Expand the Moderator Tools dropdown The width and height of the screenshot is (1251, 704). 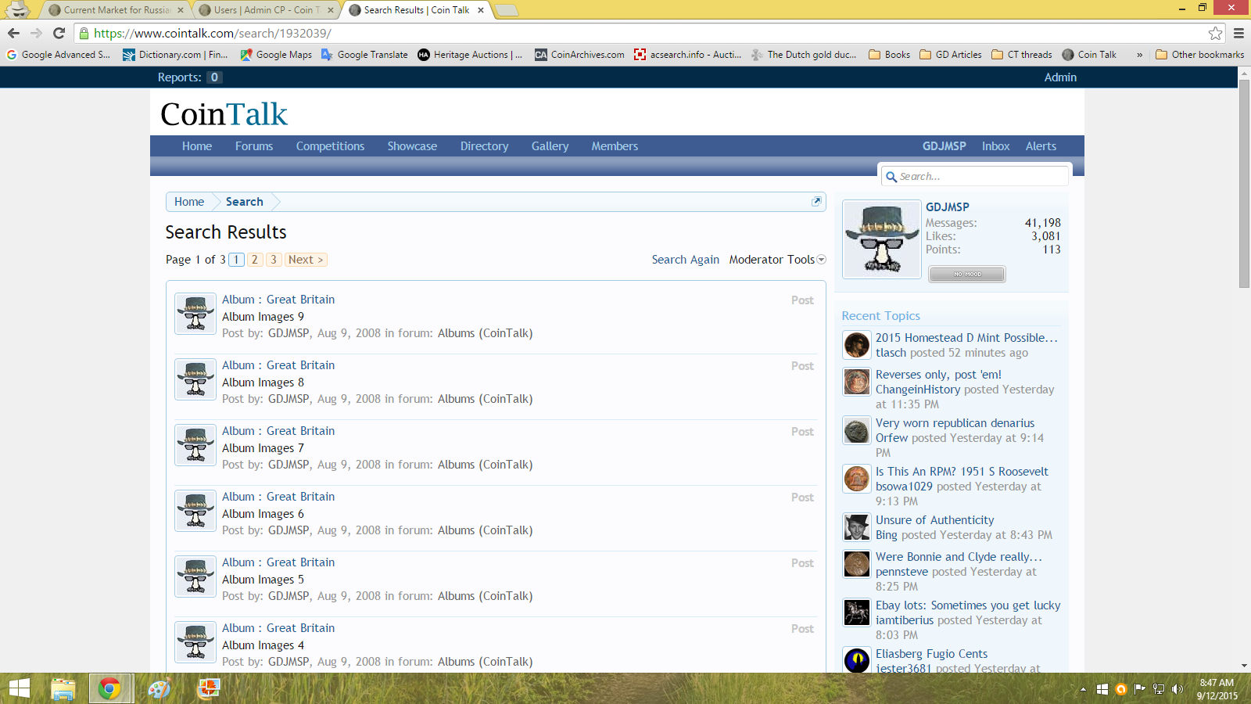click(x=777, y=260)
